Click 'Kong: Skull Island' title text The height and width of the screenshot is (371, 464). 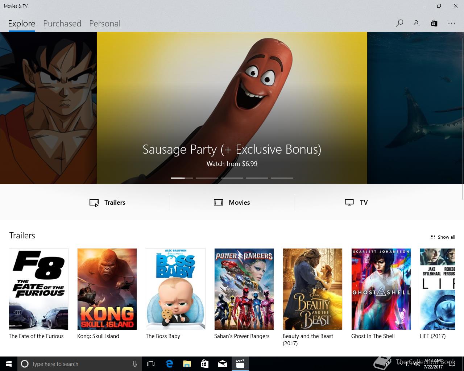click(98, 336)
